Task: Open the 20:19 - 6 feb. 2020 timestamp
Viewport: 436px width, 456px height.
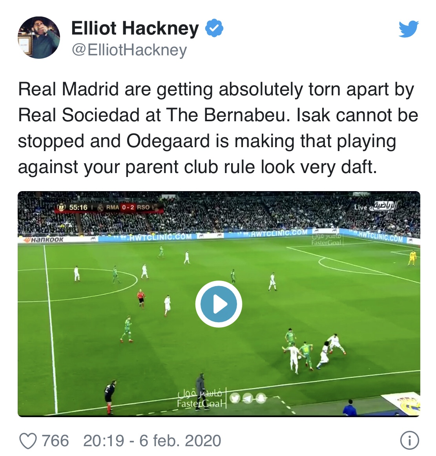Action: (152, 441)
